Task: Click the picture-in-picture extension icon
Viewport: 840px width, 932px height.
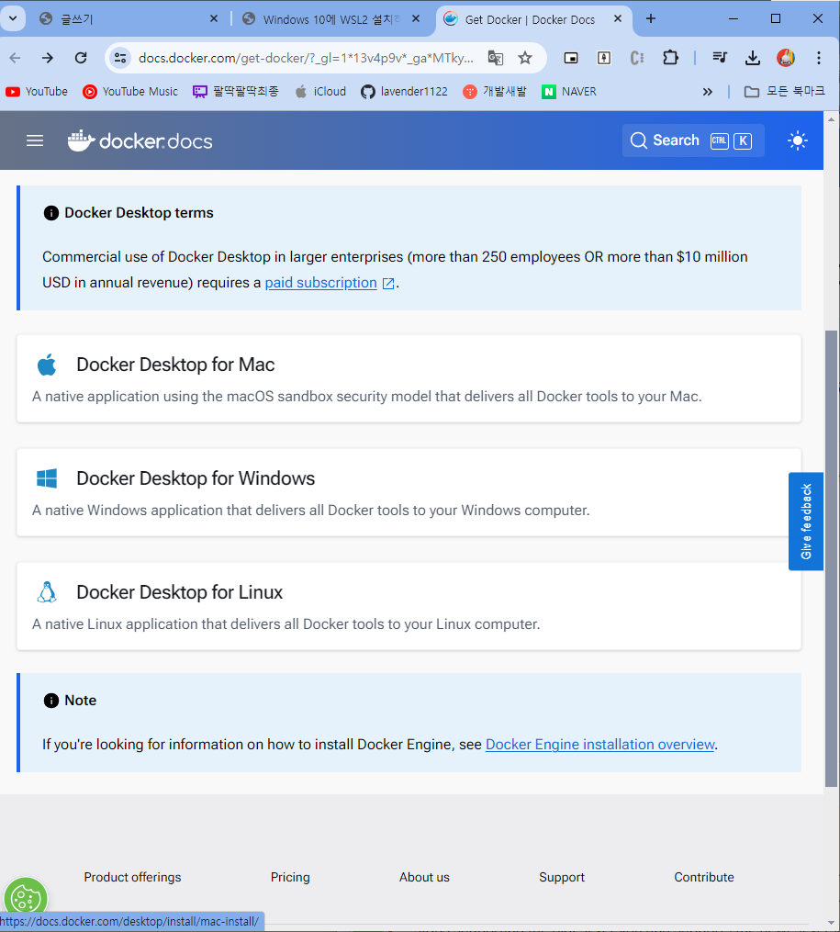Action: click(570, 58)
